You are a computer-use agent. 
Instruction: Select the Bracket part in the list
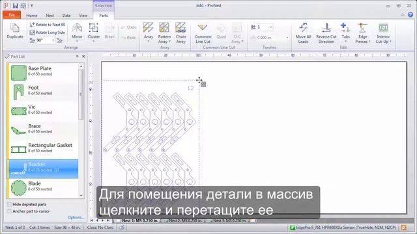pos(42,168)
